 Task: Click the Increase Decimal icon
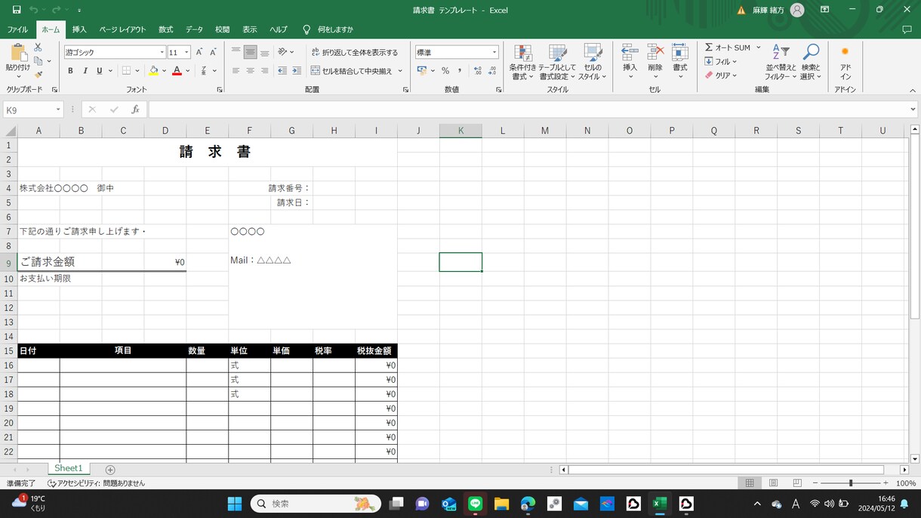[478, 70]
